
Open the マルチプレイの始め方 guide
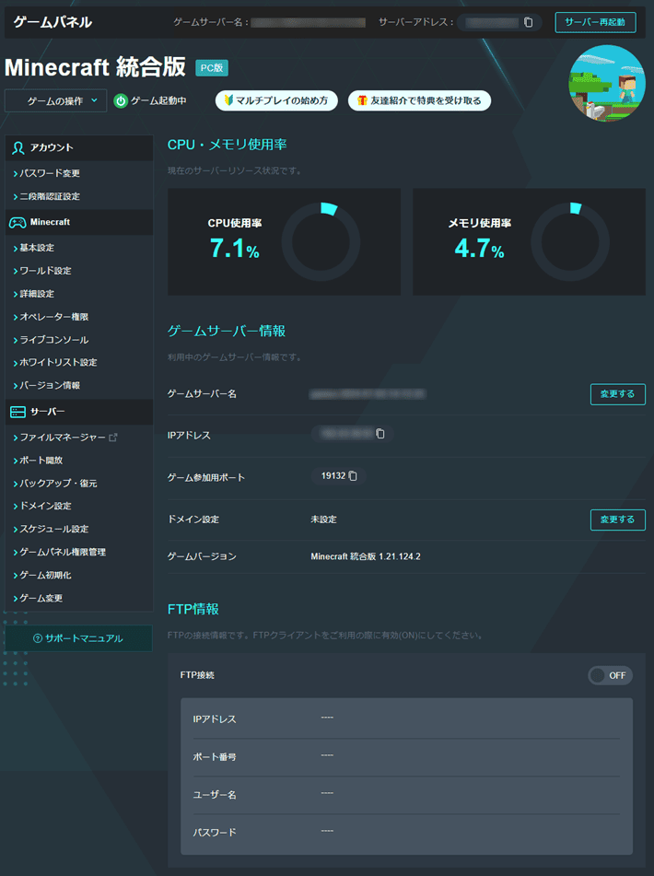tap(276, 100)
